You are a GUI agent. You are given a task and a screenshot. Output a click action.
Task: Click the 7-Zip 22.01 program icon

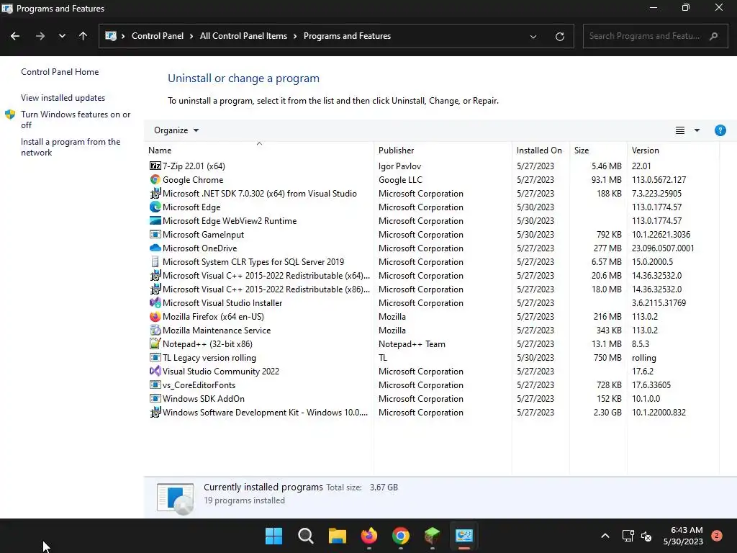[x=155, y=166]
